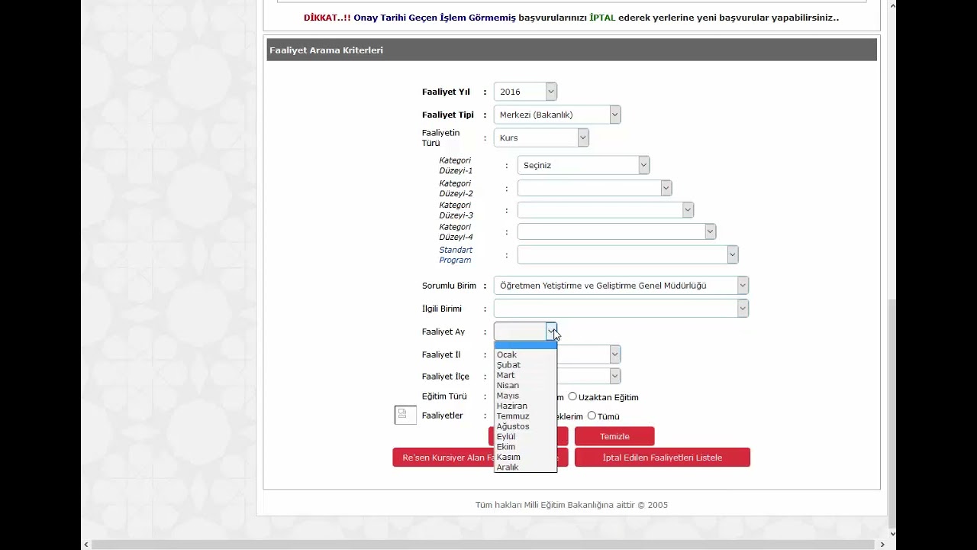Click the DİKKAT warning text

(x=572, y=18)
